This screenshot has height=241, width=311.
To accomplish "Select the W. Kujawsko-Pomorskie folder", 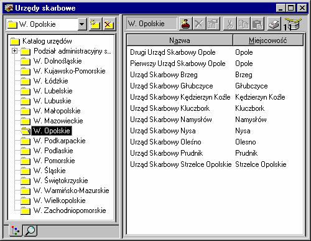I will pyautogui.click(x=63, y=71).
